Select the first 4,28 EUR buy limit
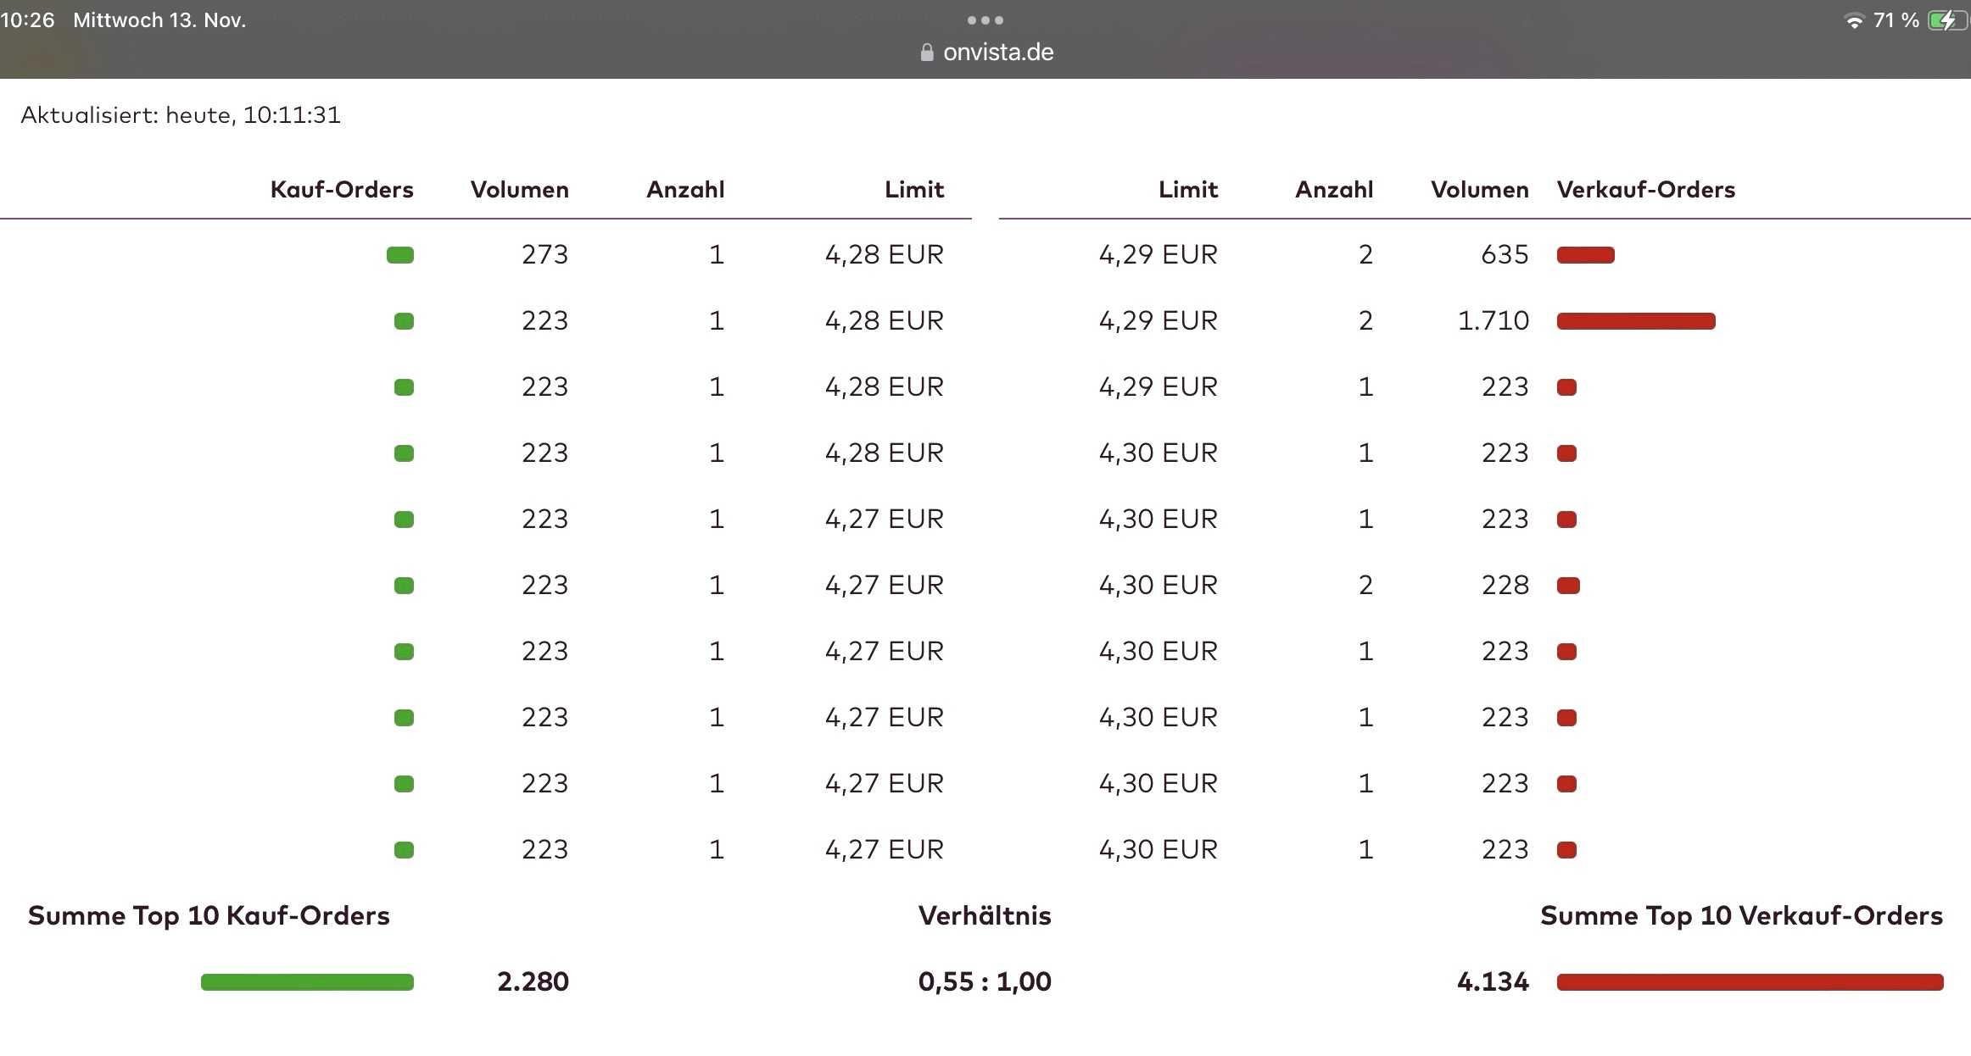This screenshot has width=1971, height=1056. (x=884, y=255)
